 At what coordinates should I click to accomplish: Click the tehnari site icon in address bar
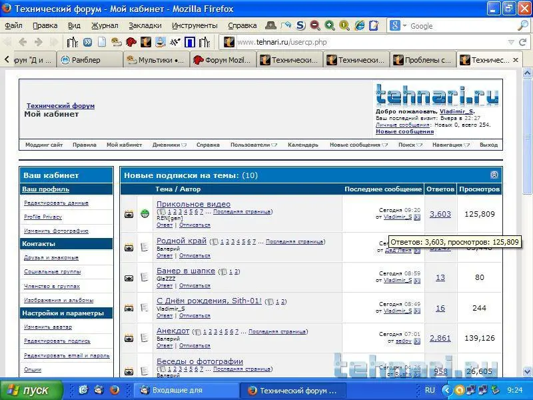click(229, 42)
